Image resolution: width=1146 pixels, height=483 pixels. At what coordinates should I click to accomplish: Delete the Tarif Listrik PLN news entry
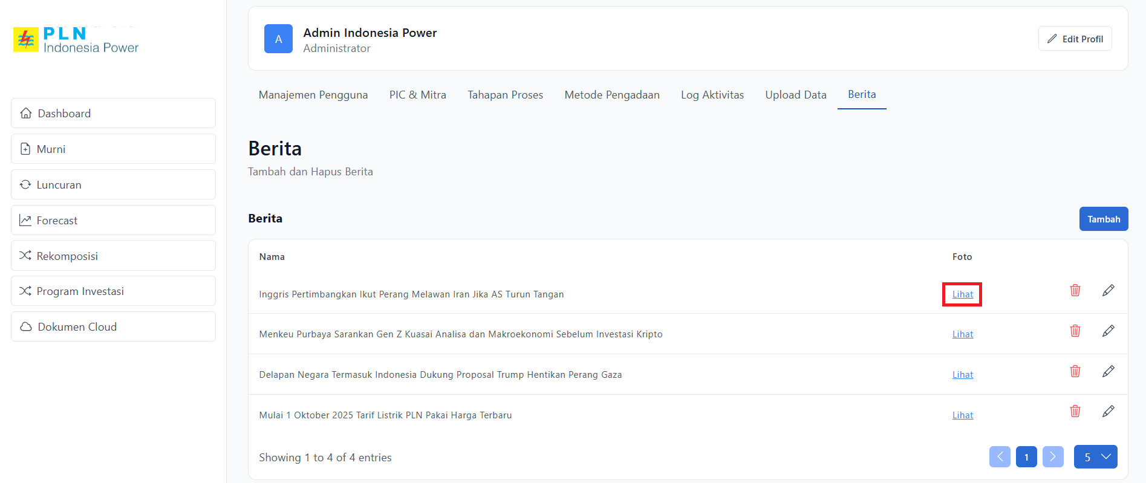(1075, 412)
